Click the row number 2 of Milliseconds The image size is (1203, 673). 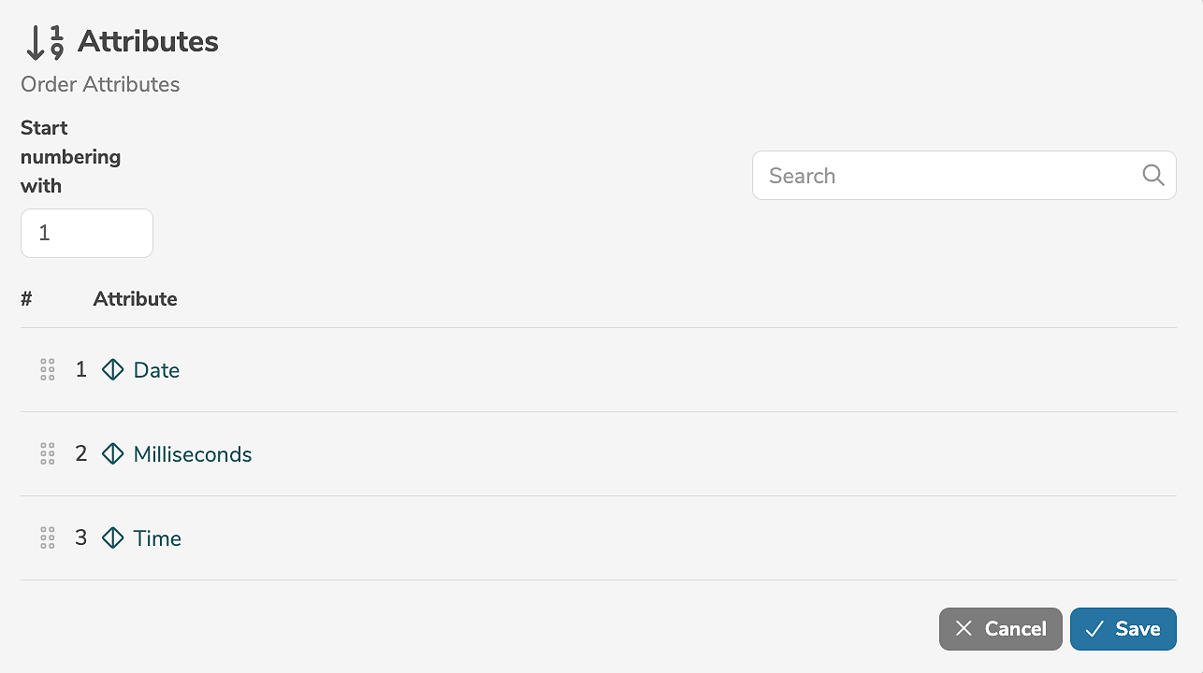[81, 454]
